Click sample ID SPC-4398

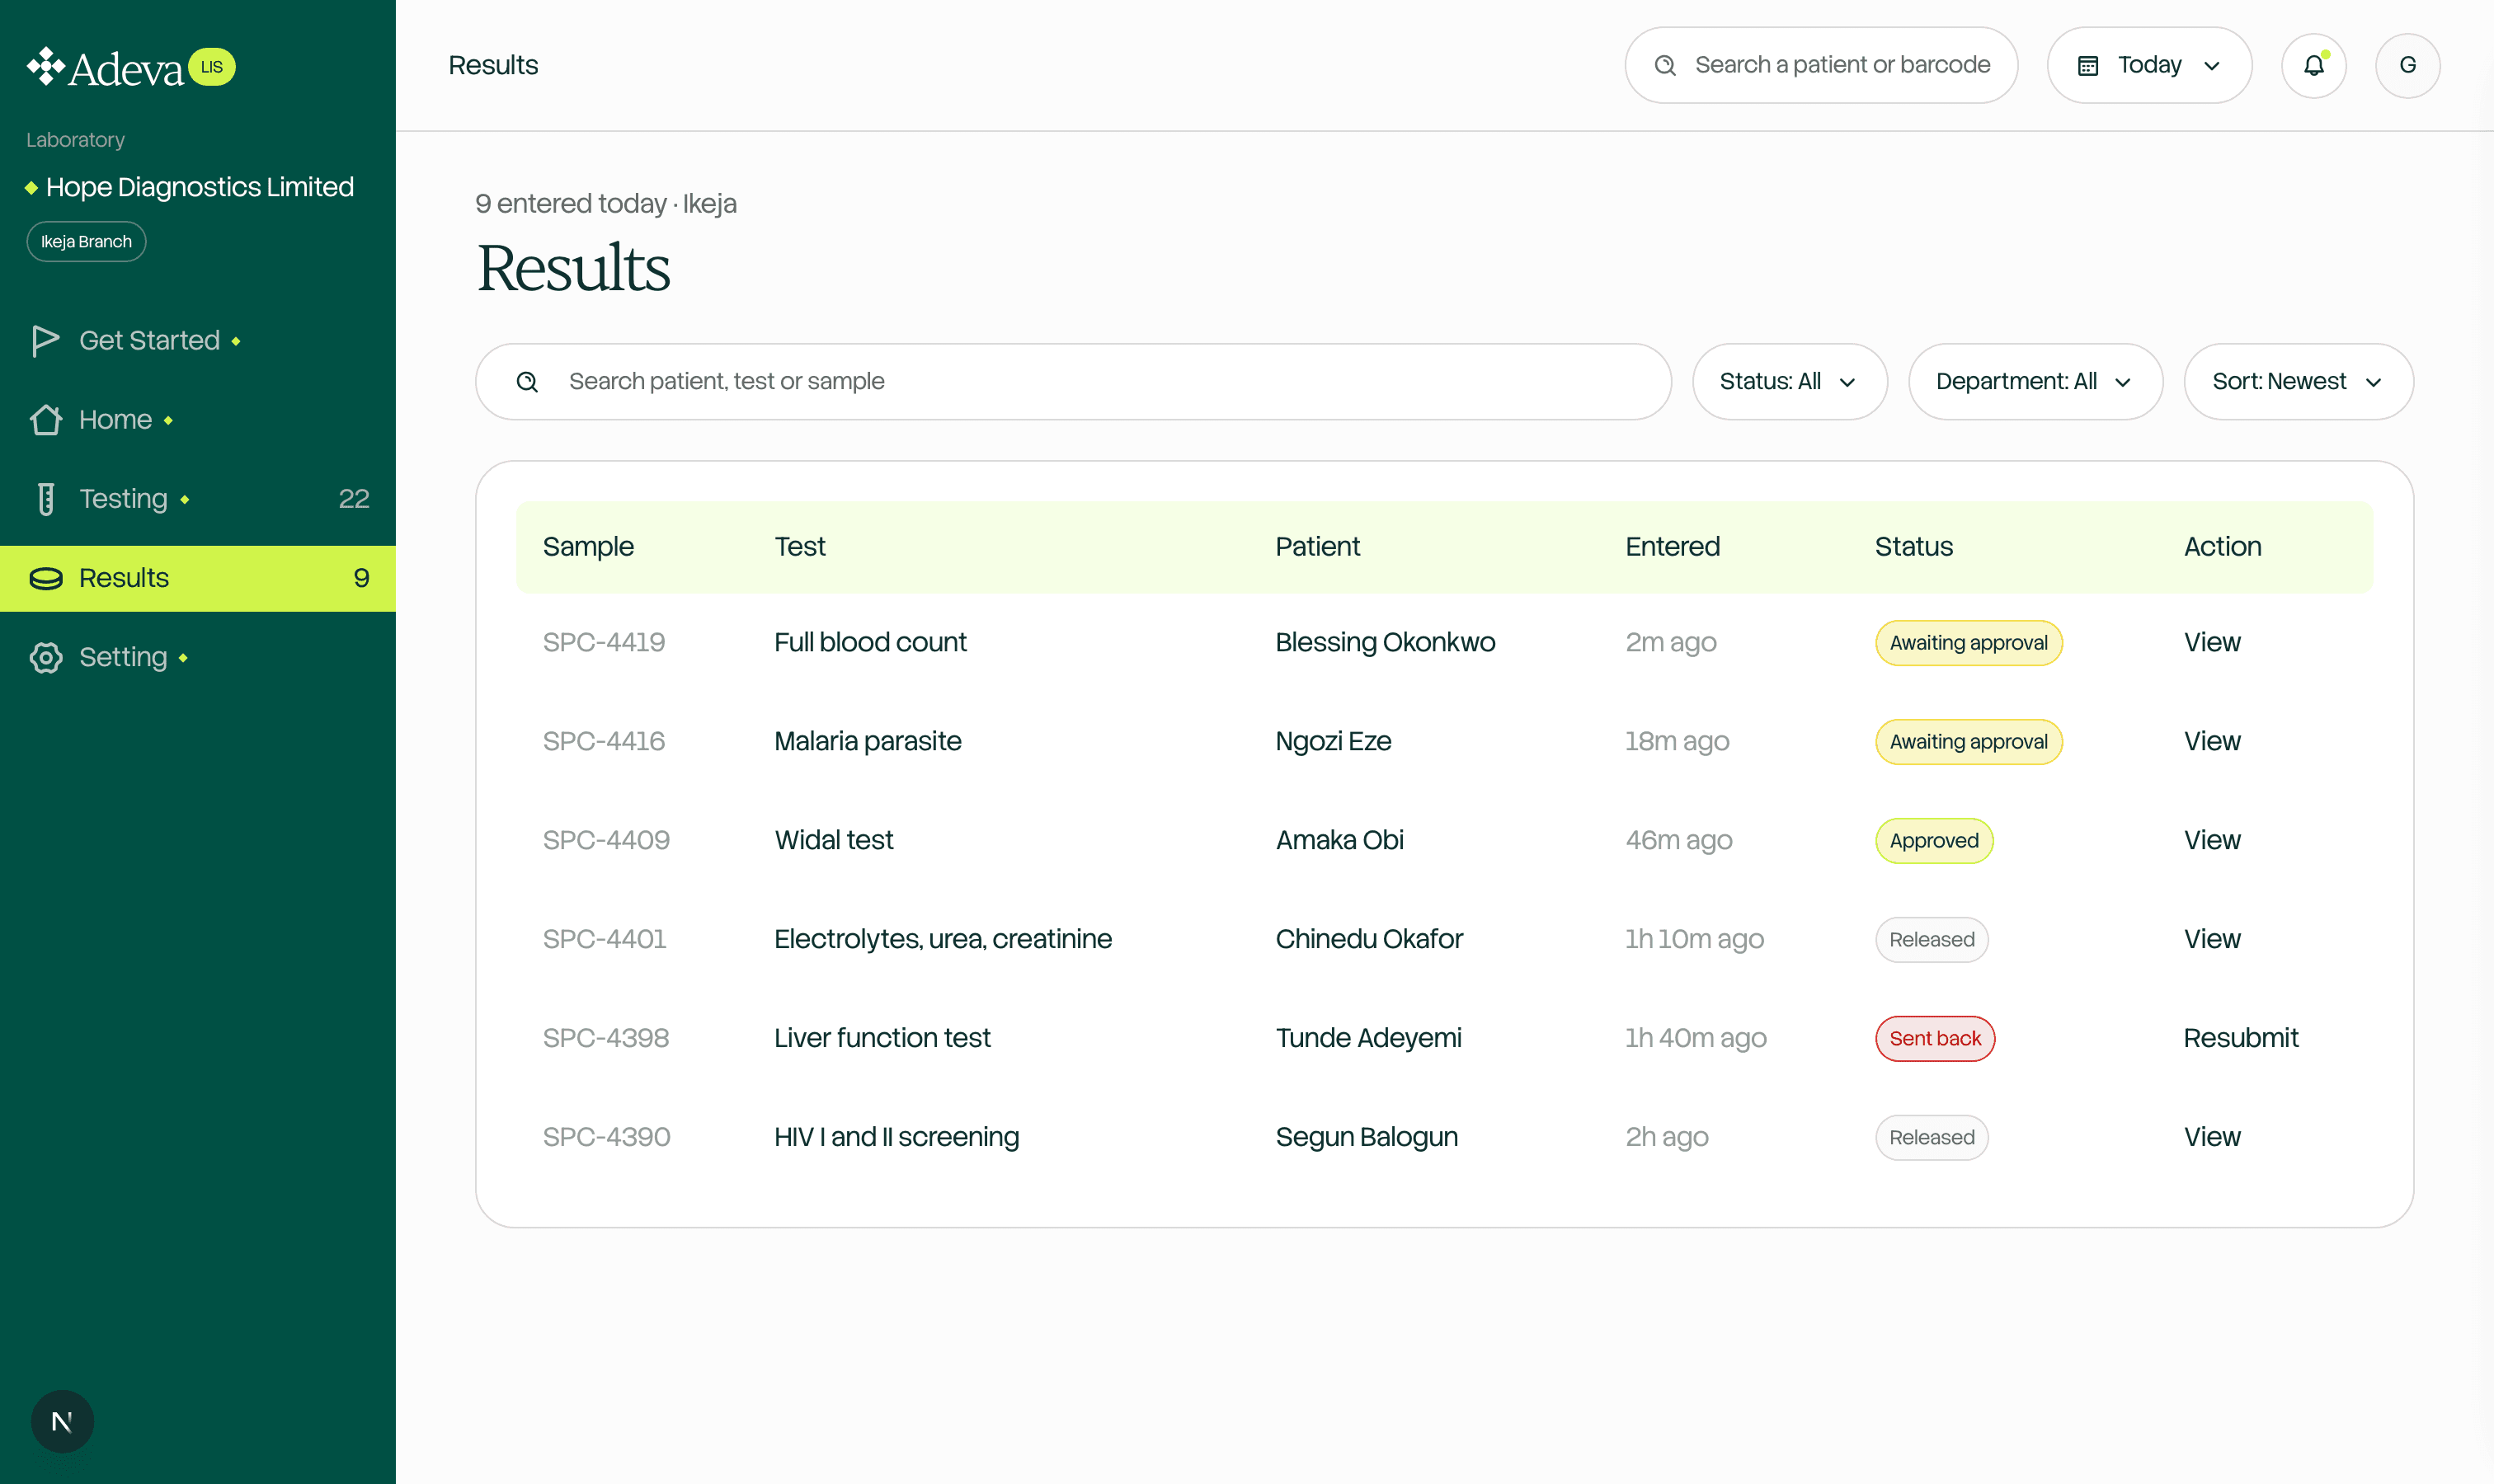click(x=605, y=1038)
